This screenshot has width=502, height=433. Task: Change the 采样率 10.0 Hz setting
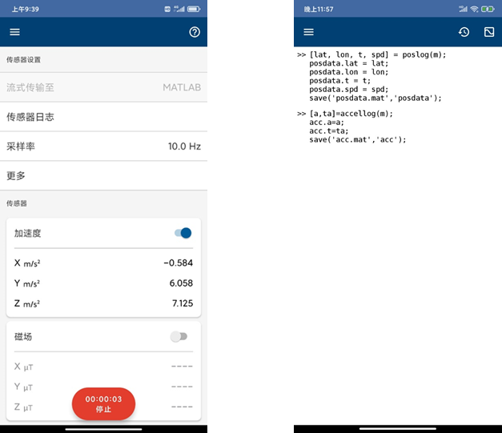[104, 146]
